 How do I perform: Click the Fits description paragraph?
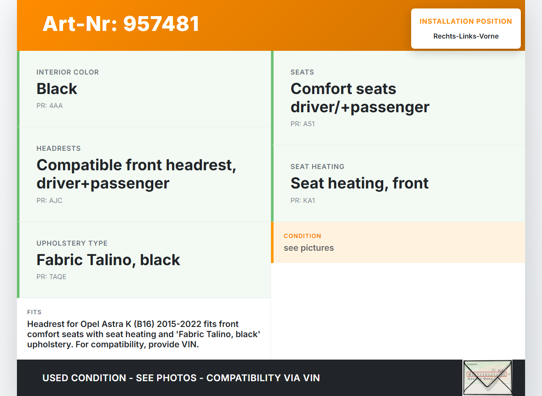pos(144,334)
